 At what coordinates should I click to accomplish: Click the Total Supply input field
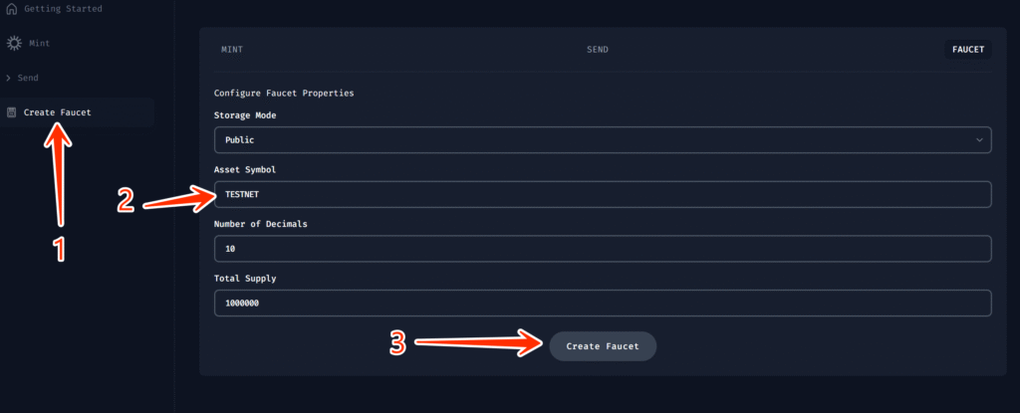603,304
